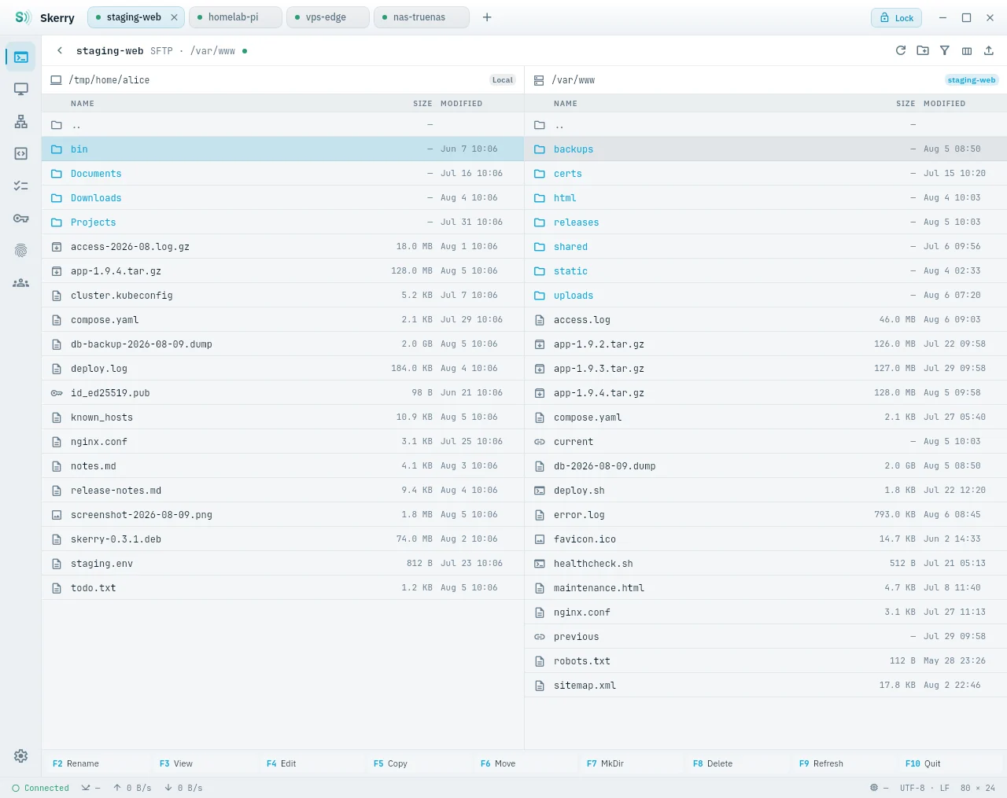
Task: Select the remote releases folder
Action: click(765, 222)
